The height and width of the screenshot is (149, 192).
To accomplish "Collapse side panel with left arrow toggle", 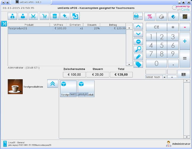I will 4,24.
